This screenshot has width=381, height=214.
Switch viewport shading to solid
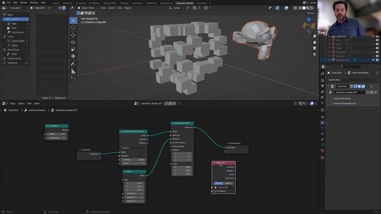(x=304, y=8)
